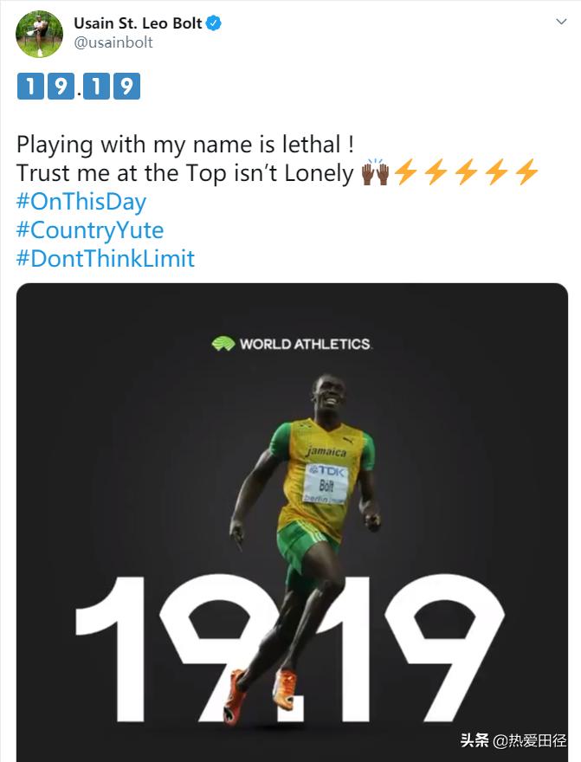Click the raised hands emoji
The image size is (581, 762).
pyautogui.click(x=375, y=173)
